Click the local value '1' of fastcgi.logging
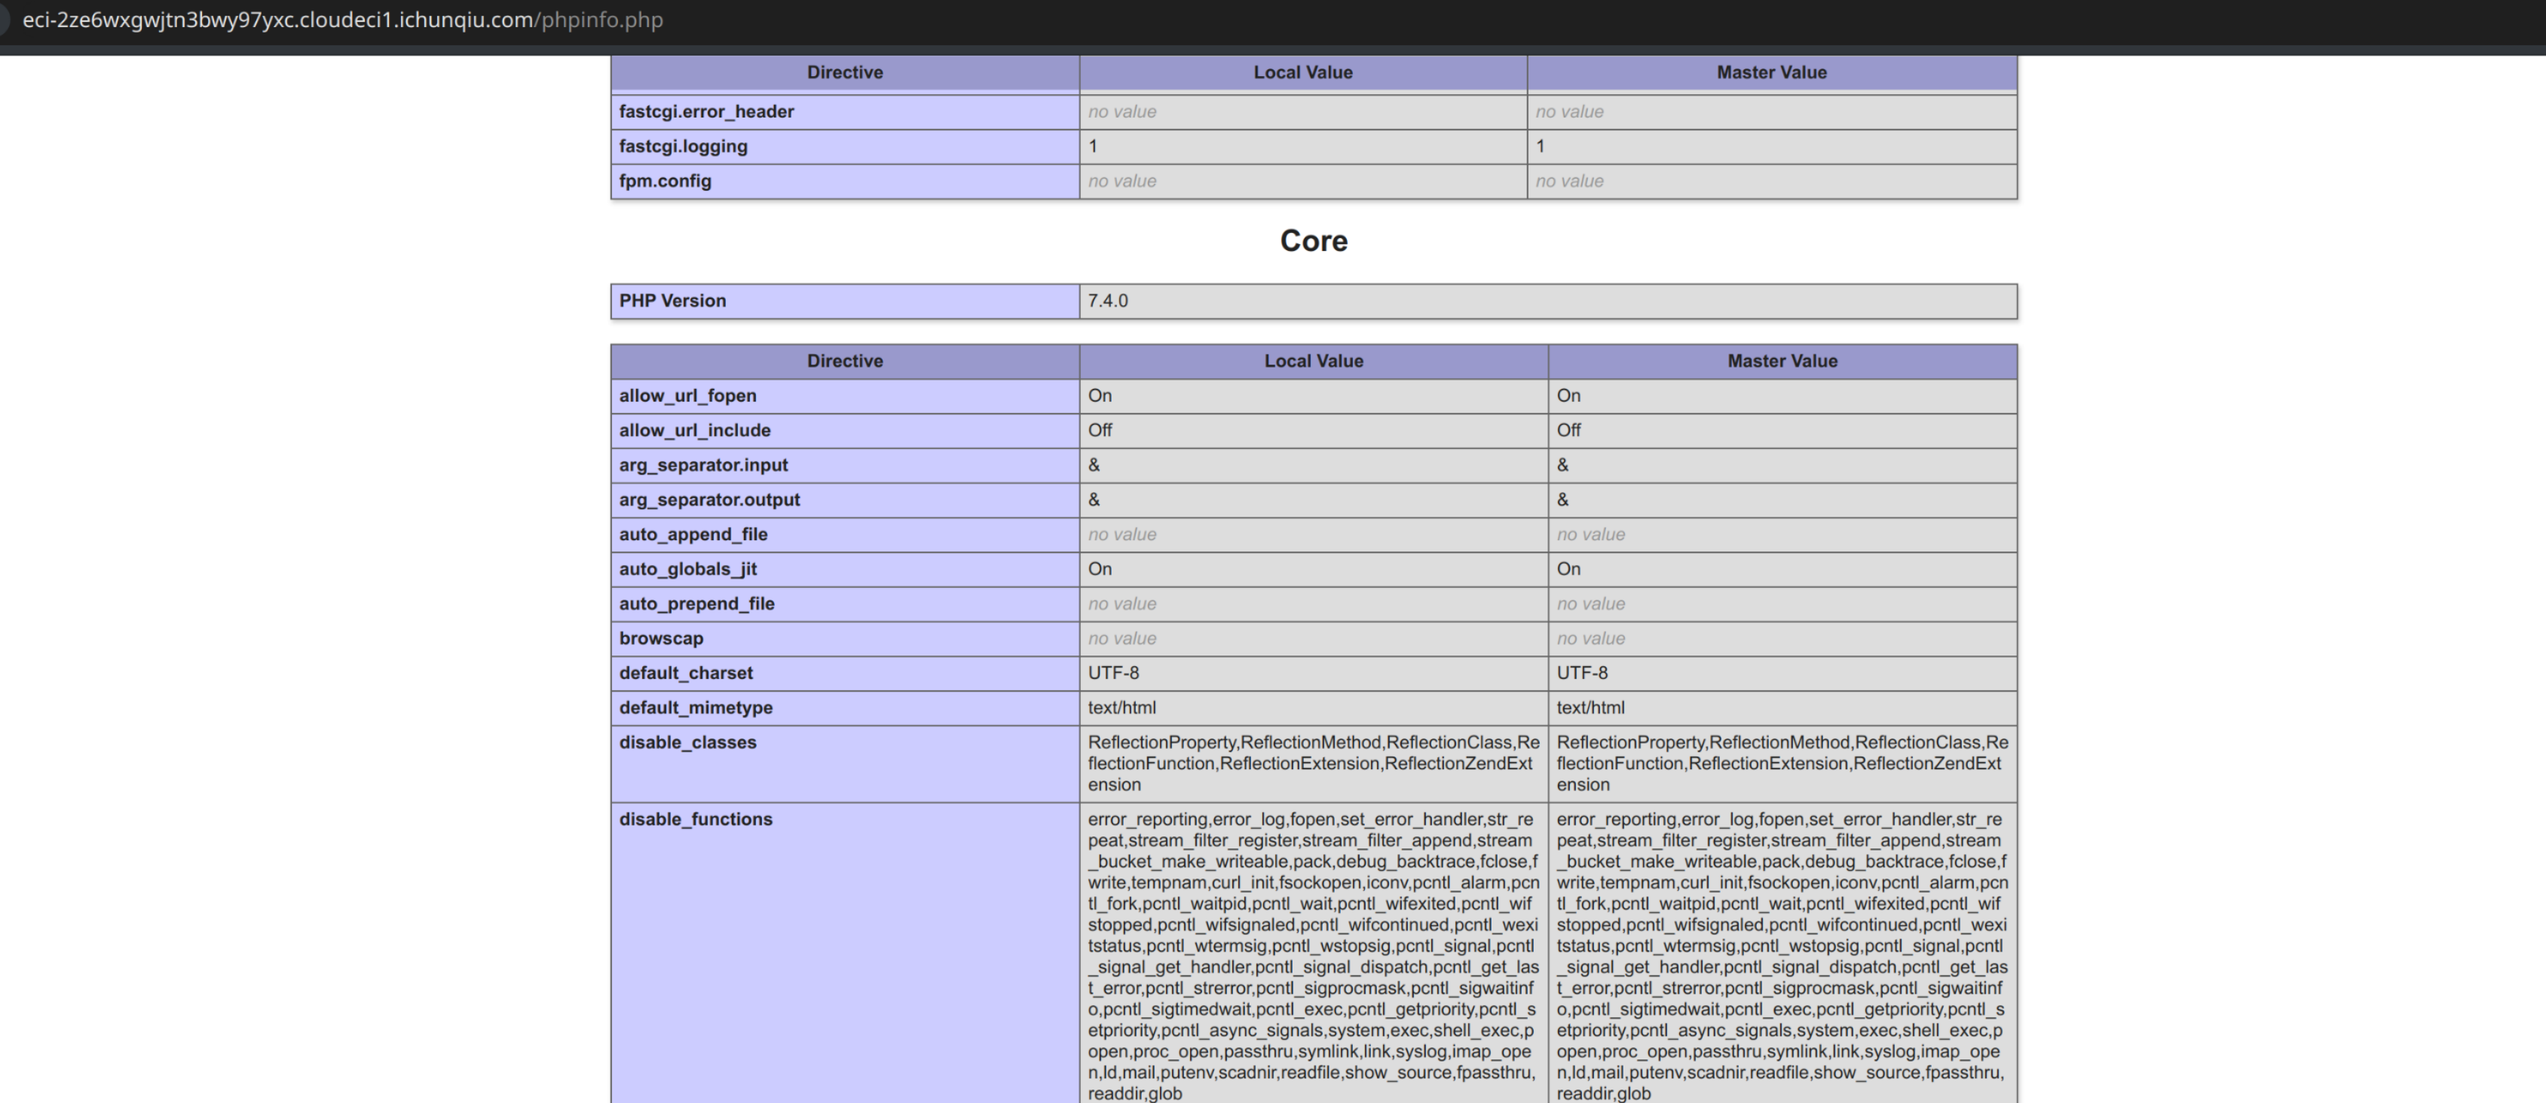This screenshot has width=2546, height=1103. [x=1093, y=146]
